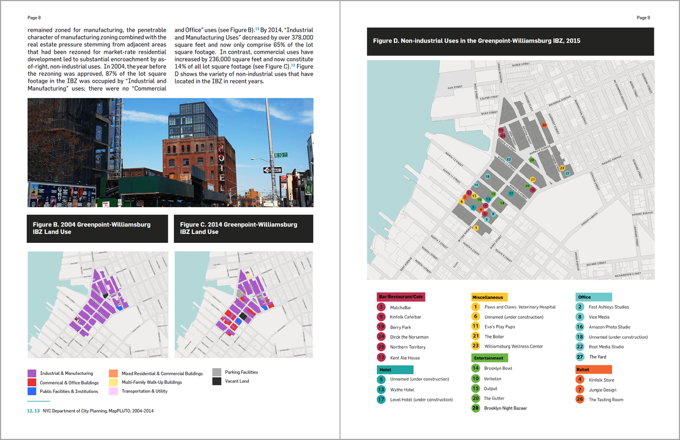Viewport: 680px width, 440px height.
Task: Click legend circle 27 beside The Yard
Action: click(580, 357)
